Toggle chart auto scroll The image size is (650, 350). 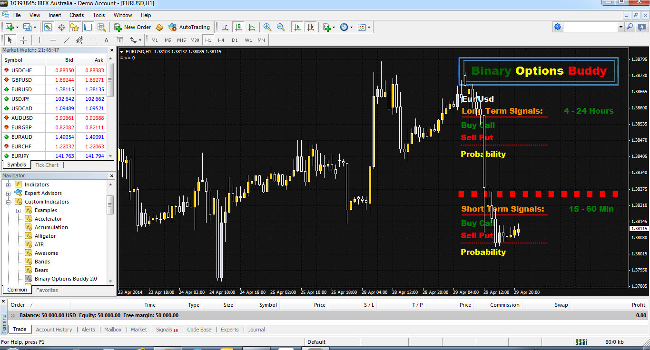tap(298, 27)
